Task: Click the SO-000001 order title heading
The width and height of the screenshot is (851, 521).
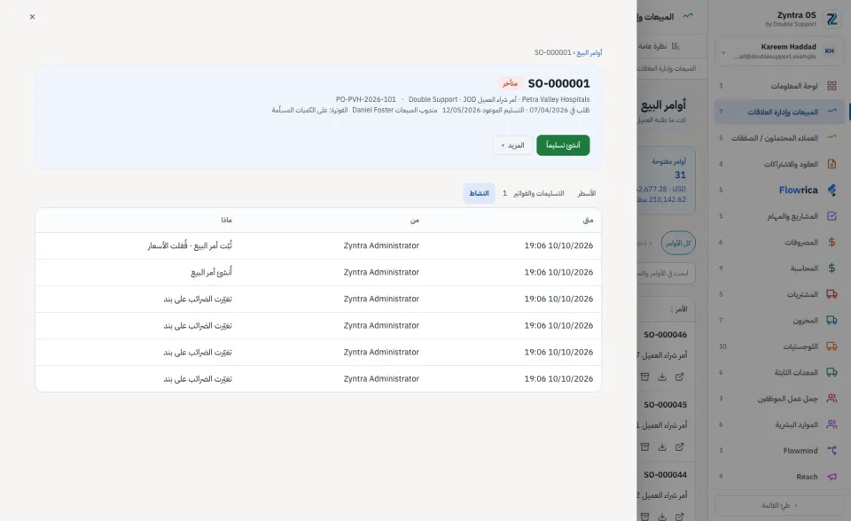Action: [558, 83]
